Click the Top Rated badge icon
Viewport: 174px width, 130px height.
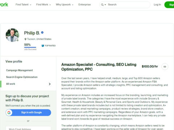[43, 45]
